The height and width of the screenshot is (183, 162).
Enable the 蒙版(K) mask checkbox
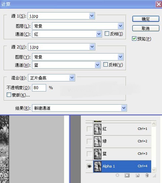[9, 95]
